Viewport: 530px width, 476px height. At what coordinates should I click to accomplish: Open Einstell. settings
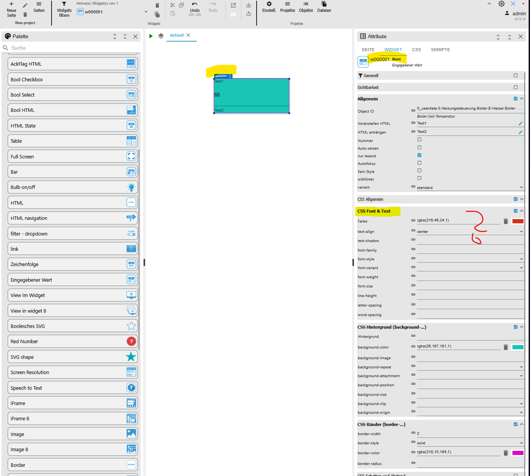pos(269,7)
